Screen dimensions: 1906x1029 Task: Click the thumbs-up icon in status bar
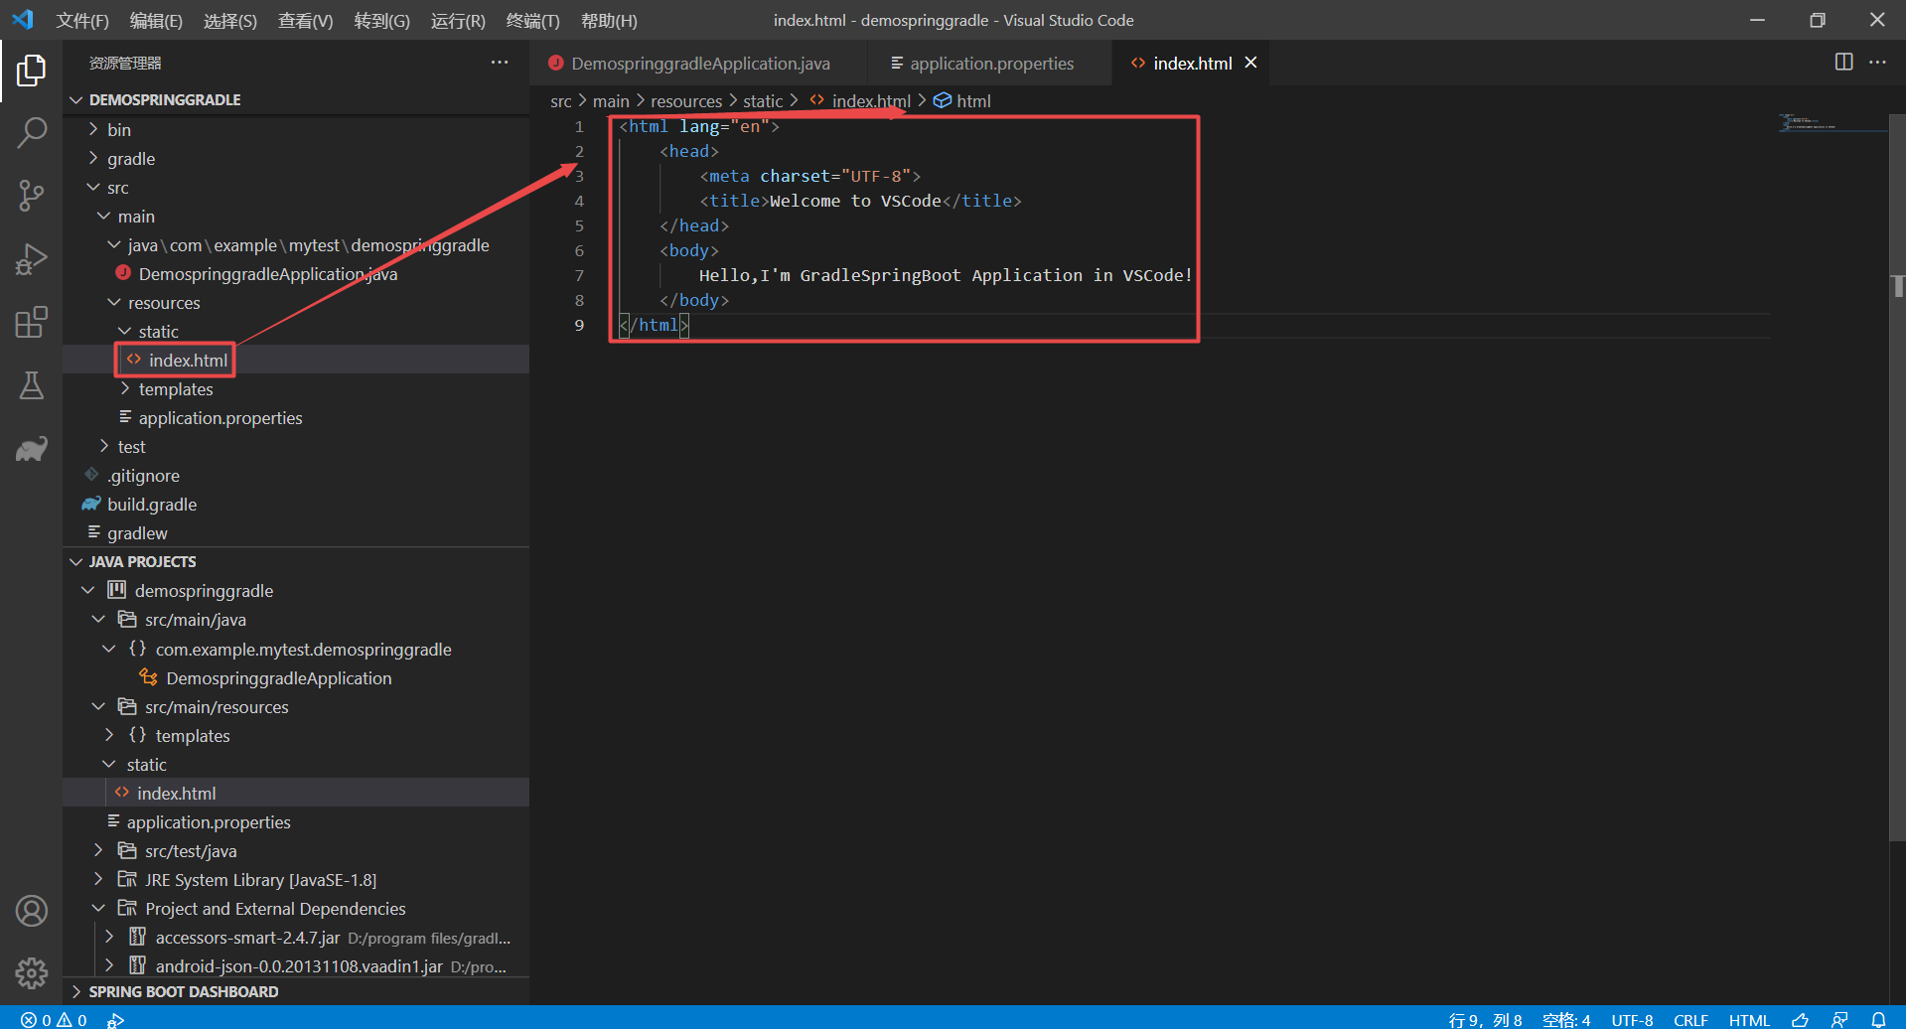[1800, 1020]
